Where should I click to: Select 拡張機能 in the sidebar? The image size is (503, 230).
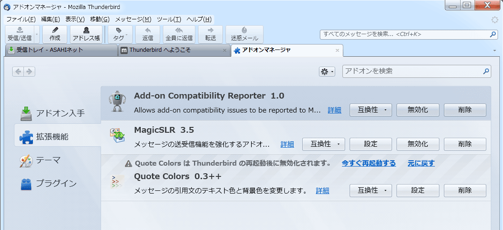(x=58, y=136)
